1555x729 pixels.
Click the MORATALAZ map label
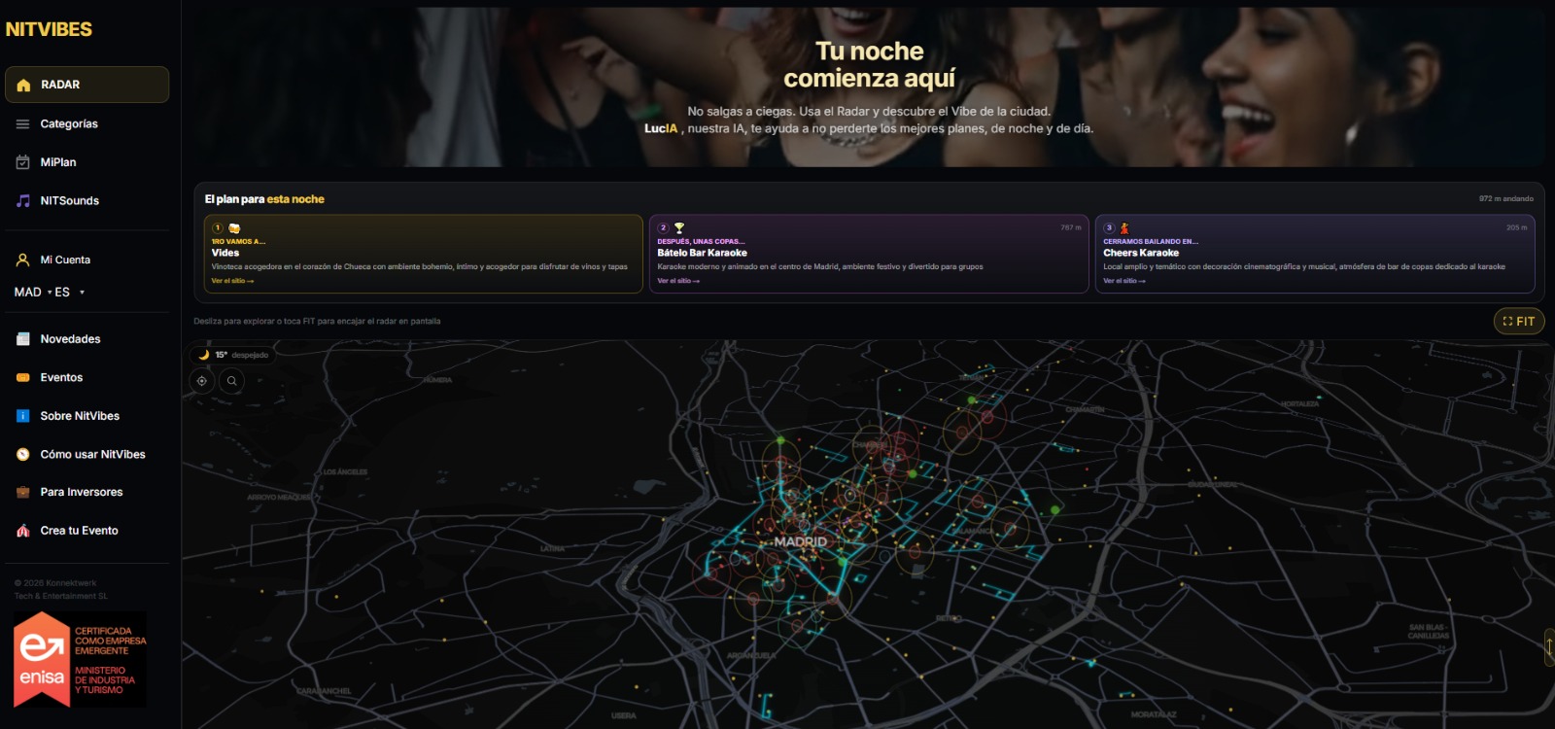1154,714
